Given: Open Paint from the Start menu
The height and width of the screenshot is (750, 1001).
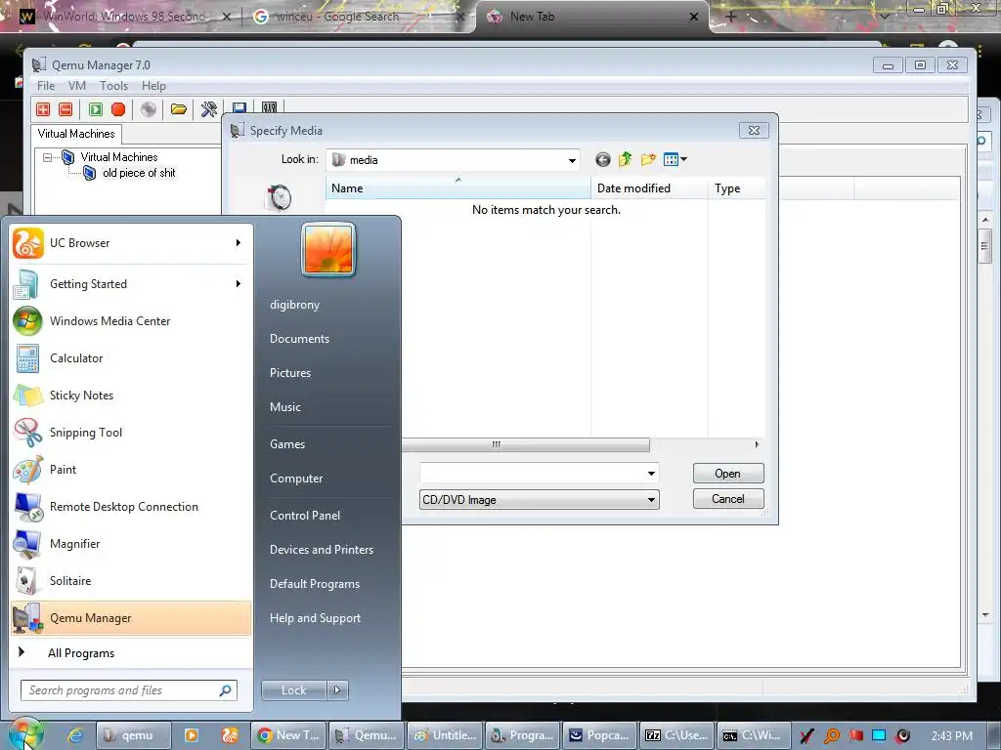Looking at the screenshot, I should coord(131,470).
